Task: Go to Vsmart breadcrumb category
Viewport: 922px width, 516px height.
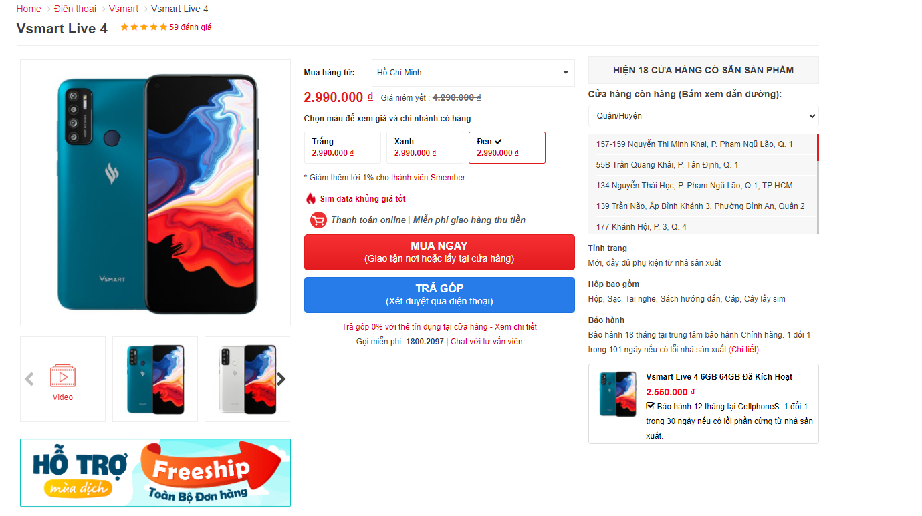Action: pyautogui.click(x=124, y=9)
